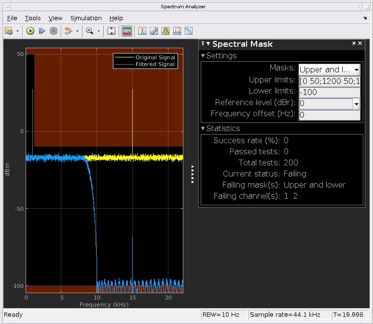The width and height of the screenshot is (373, 324).
Task: Collapse the Settings section
Action: click(x=203, y=56)
